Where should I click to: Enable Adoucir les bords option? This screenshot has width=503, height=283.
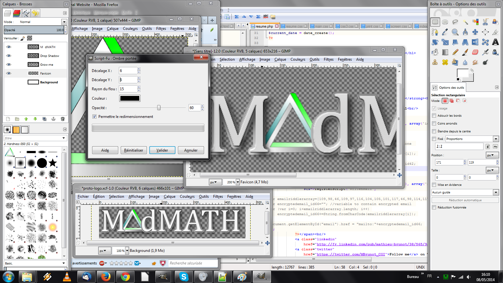point(434,116)
